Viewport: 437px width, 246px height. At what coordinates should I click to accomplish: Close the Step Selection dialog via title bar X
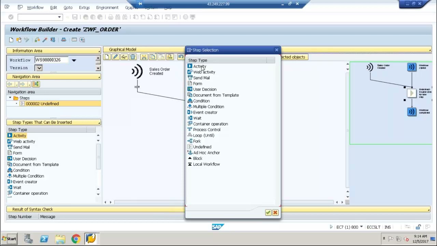pyautogui.click(x=277, y=50)
